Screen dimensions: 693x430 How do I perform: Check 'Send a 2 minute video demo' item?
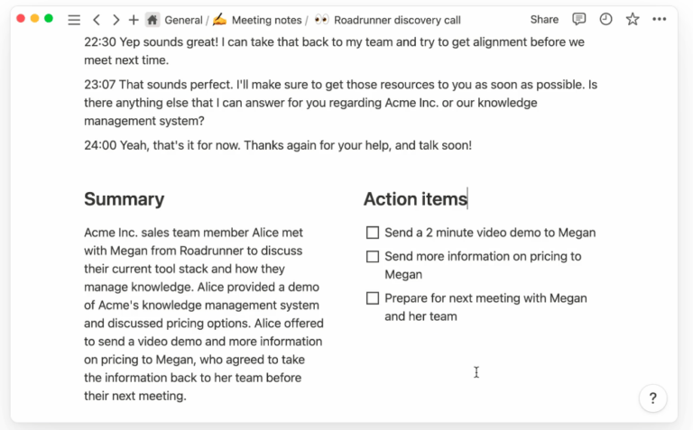[373, 233]
